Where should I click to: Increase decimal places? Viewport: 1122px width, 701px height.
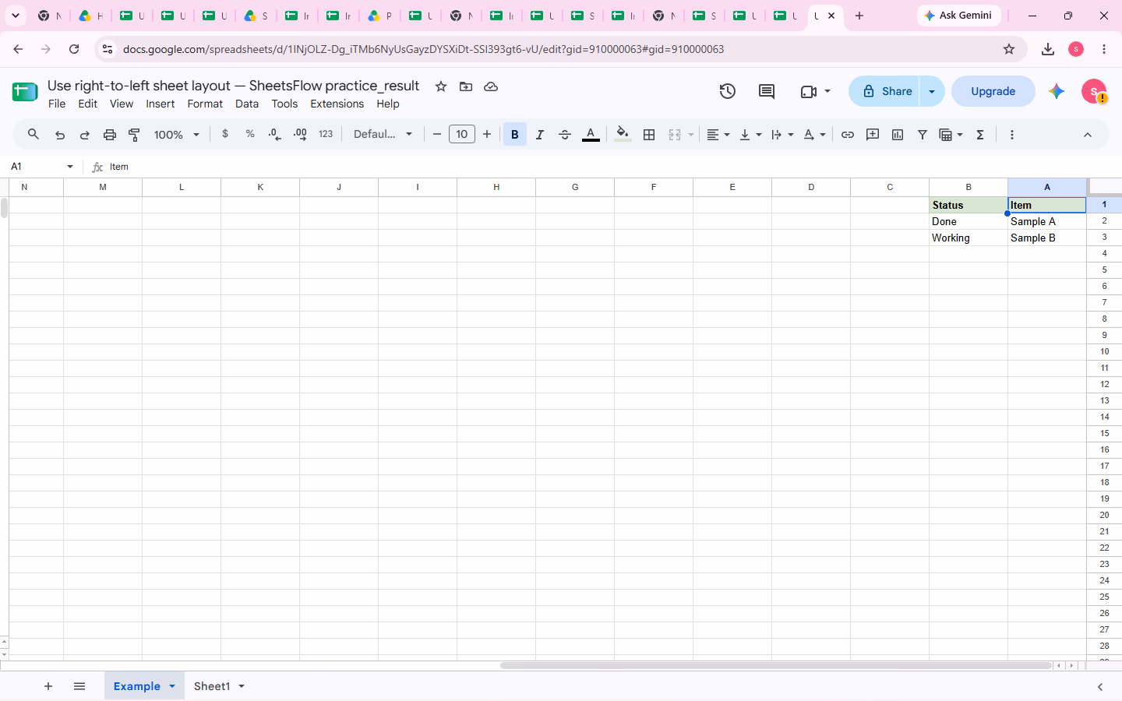(x=300, y=135)
